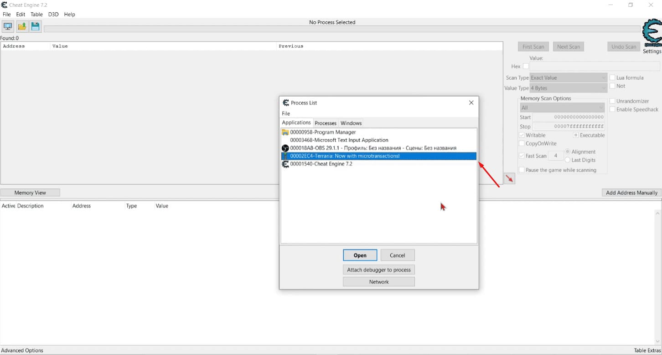The height and width of the screenshot is (355, 662).
Task: Switch to the Processes tab
Action: 326,123
